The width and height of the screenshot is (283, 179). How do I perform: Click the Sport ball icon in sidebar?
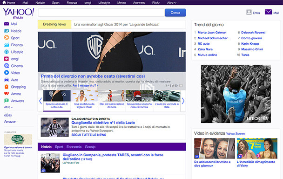pos(7,38)
